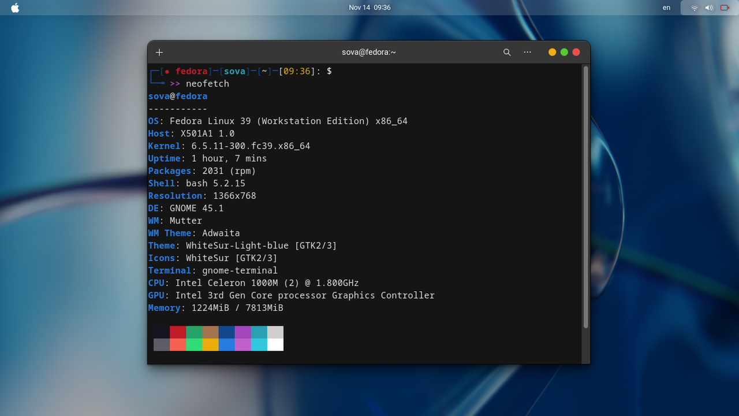Click the dark green block in top row
The width and height of the screenshot is (739, 416).
tap(194, 332)
